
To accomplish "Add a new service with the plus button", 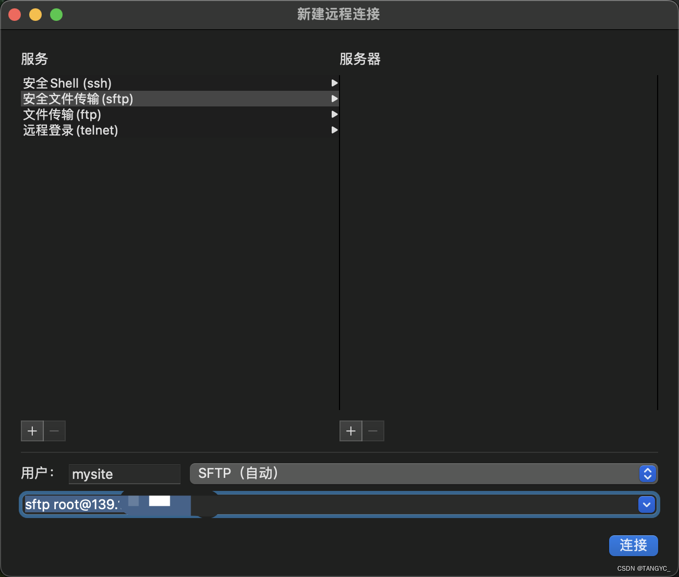I will pyautogui.click(x=32, y=431).
